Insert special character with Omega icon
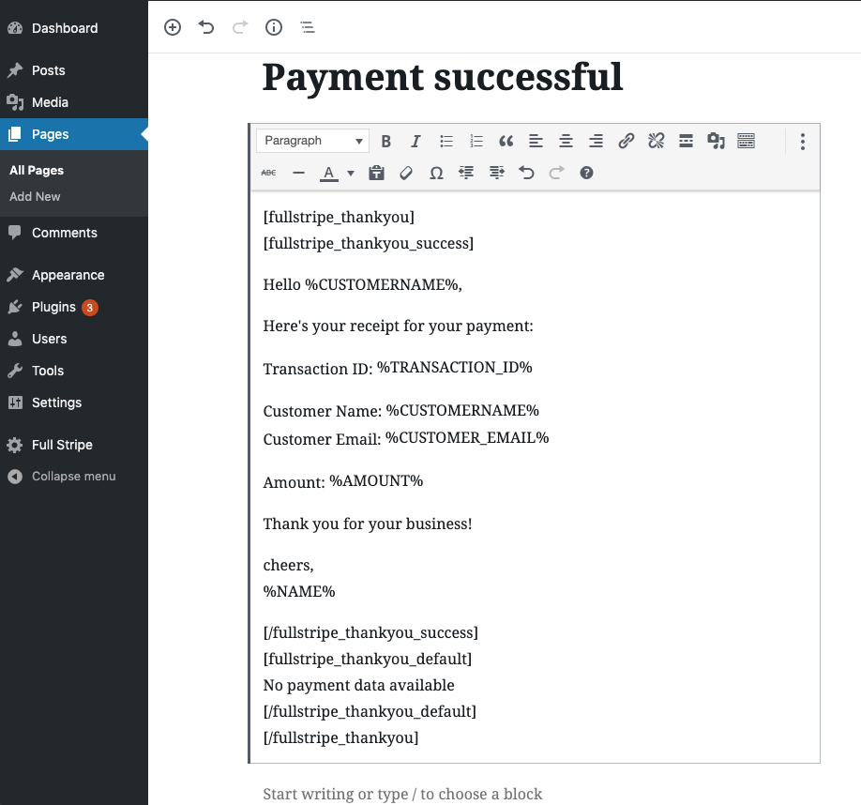 (x=436, y=173)
